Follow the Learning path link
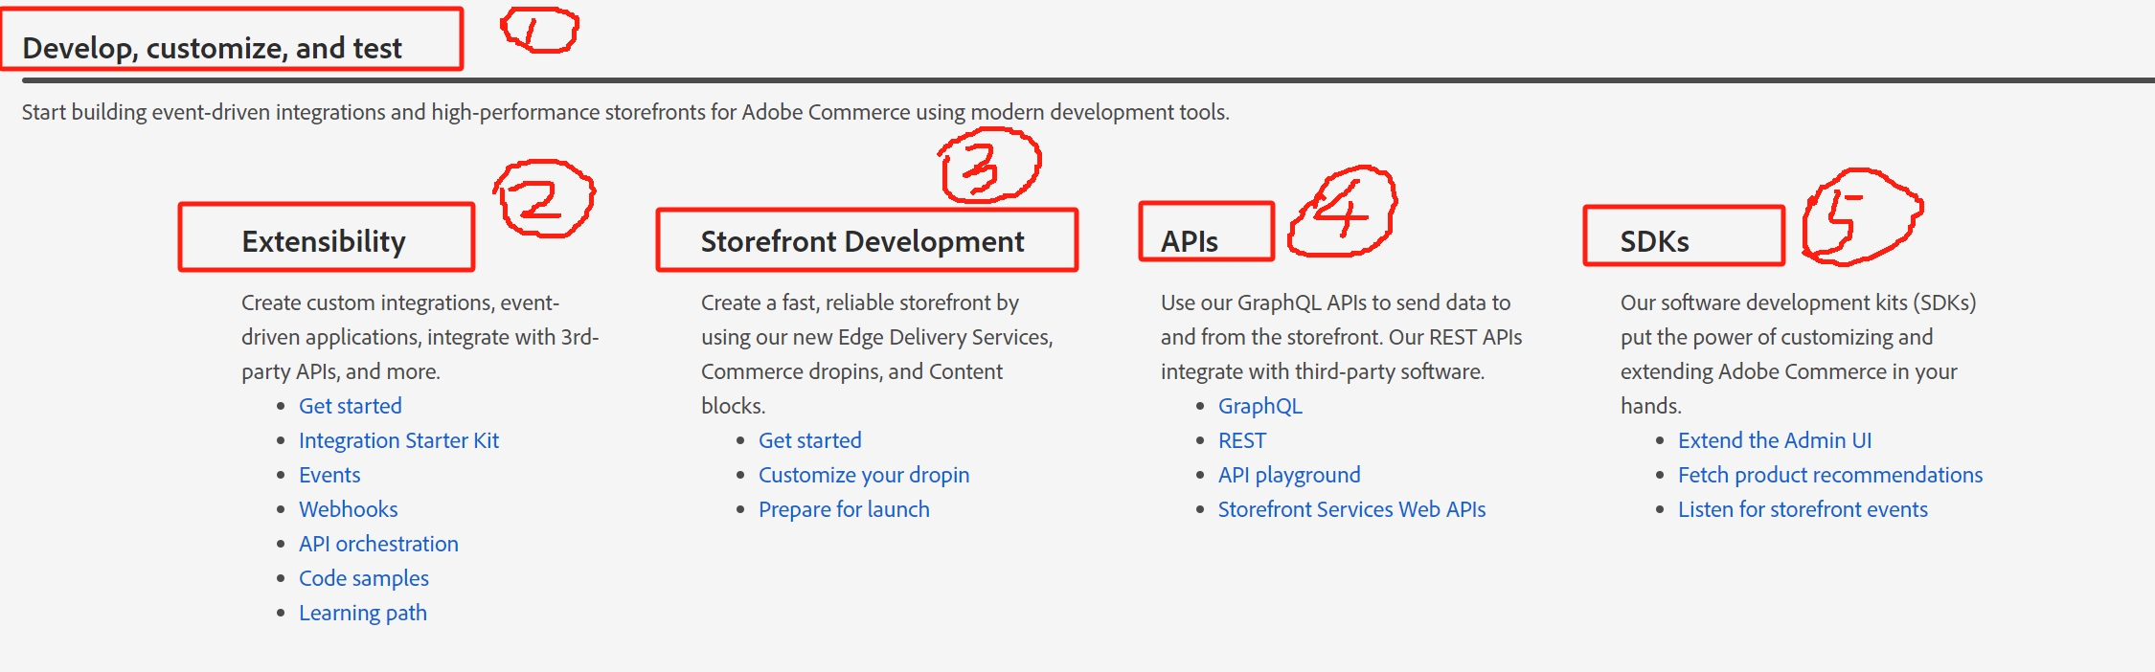 [x=362, y=613]
